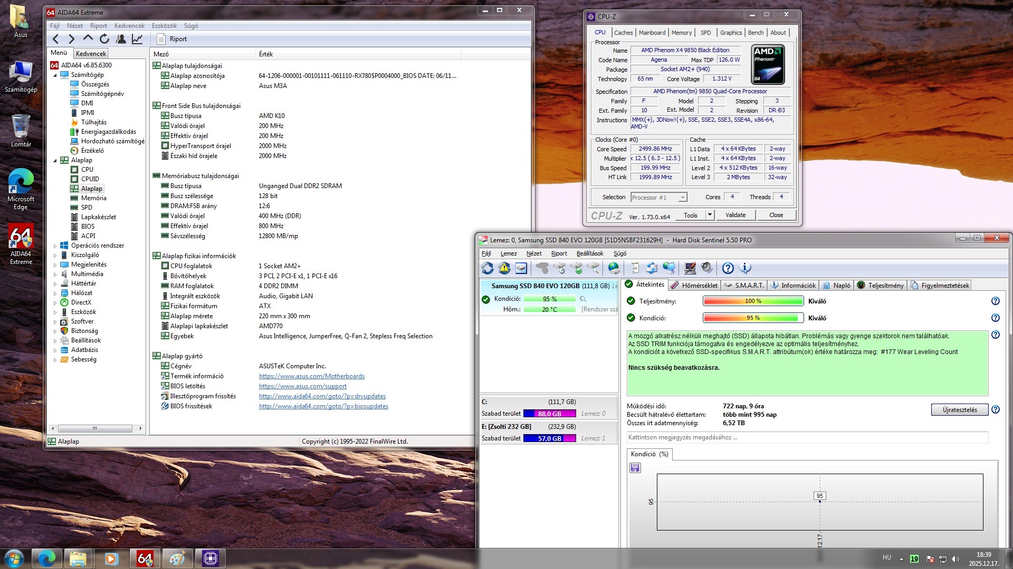Click the globe disk icon in Sentinel toolbar

click(614, 268)
